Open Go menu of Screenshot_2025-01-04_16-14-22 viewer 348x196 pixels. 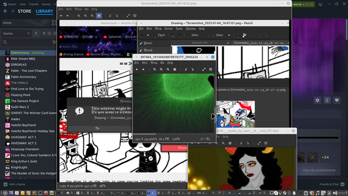pyautogui.click(x=86, y=9)
